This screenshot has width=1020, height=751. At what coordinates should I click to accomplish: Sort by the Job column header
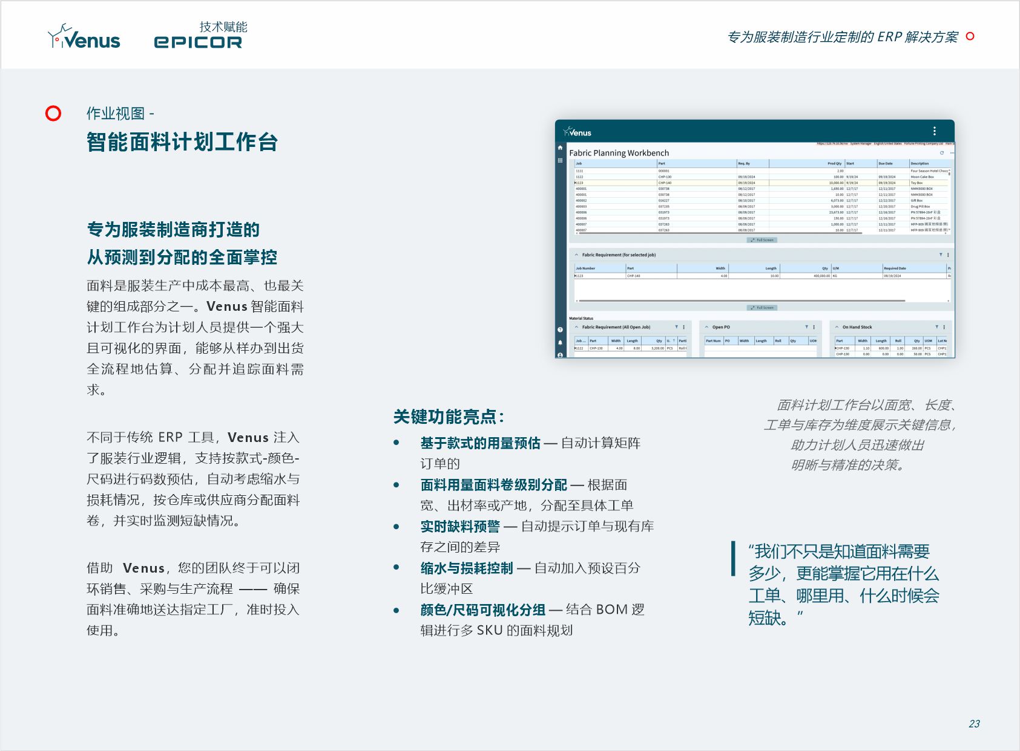[615, 163]
